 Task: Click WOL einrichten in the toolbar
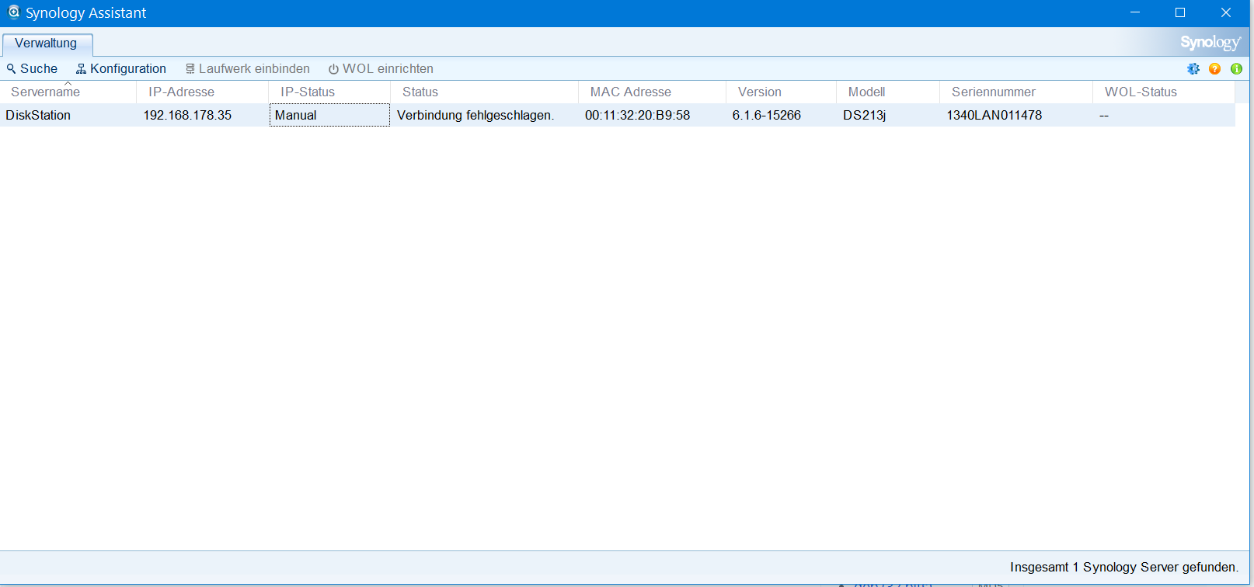381,69
